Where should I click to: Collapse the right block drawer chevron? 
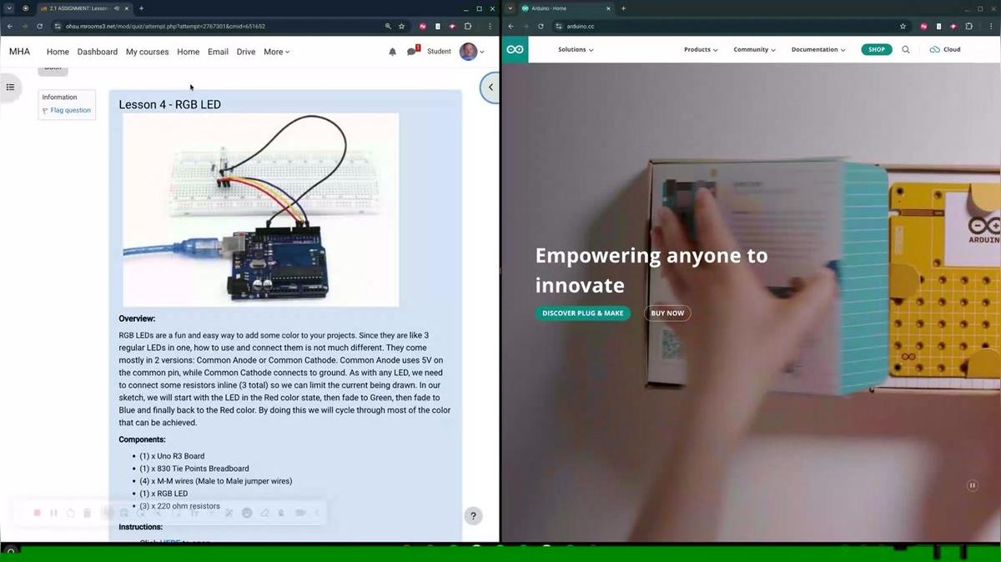[490, 87]
